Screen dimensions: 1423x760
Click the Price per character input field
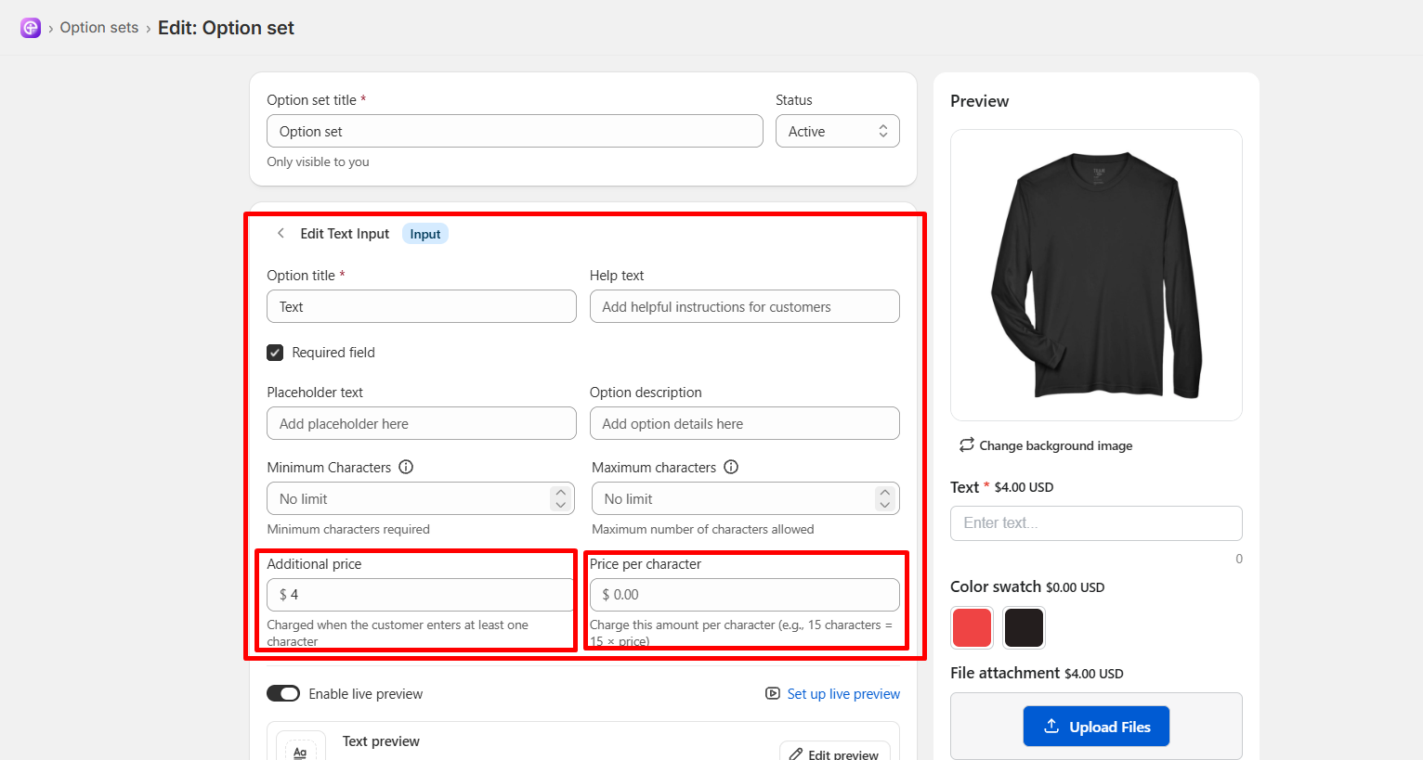click(x=745, y=595)
